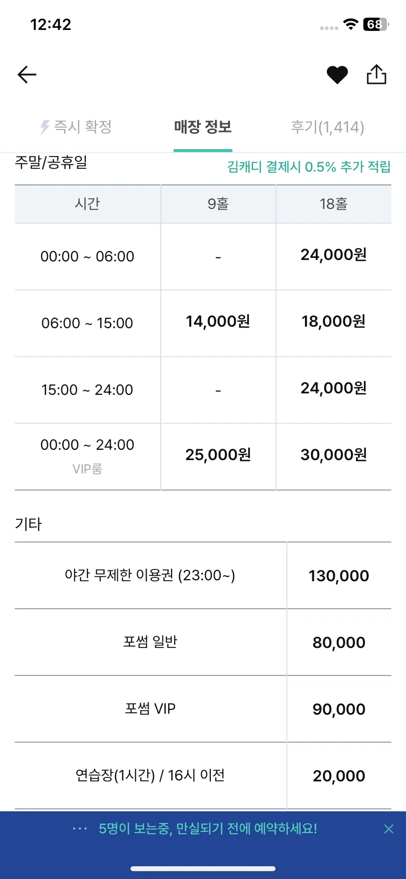
Task: Tap the 25,000원 VIP룸 9홀 price
Action: click(218, 455)
